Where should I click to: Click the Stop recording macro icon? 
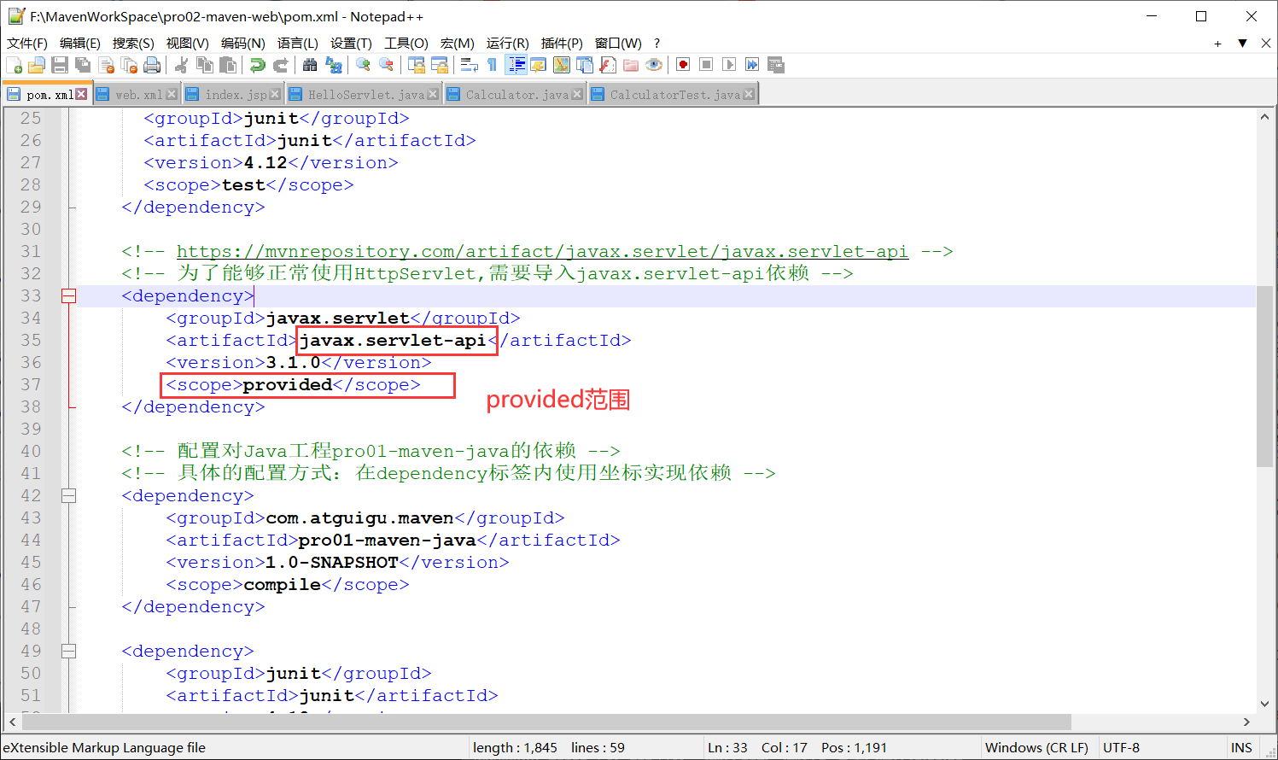click(x=706, y=65)
